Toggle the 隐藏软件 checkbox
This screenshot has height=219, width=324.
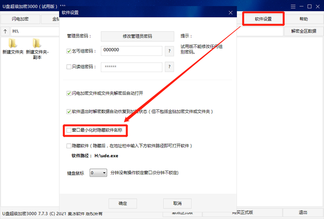click(69, 146)
